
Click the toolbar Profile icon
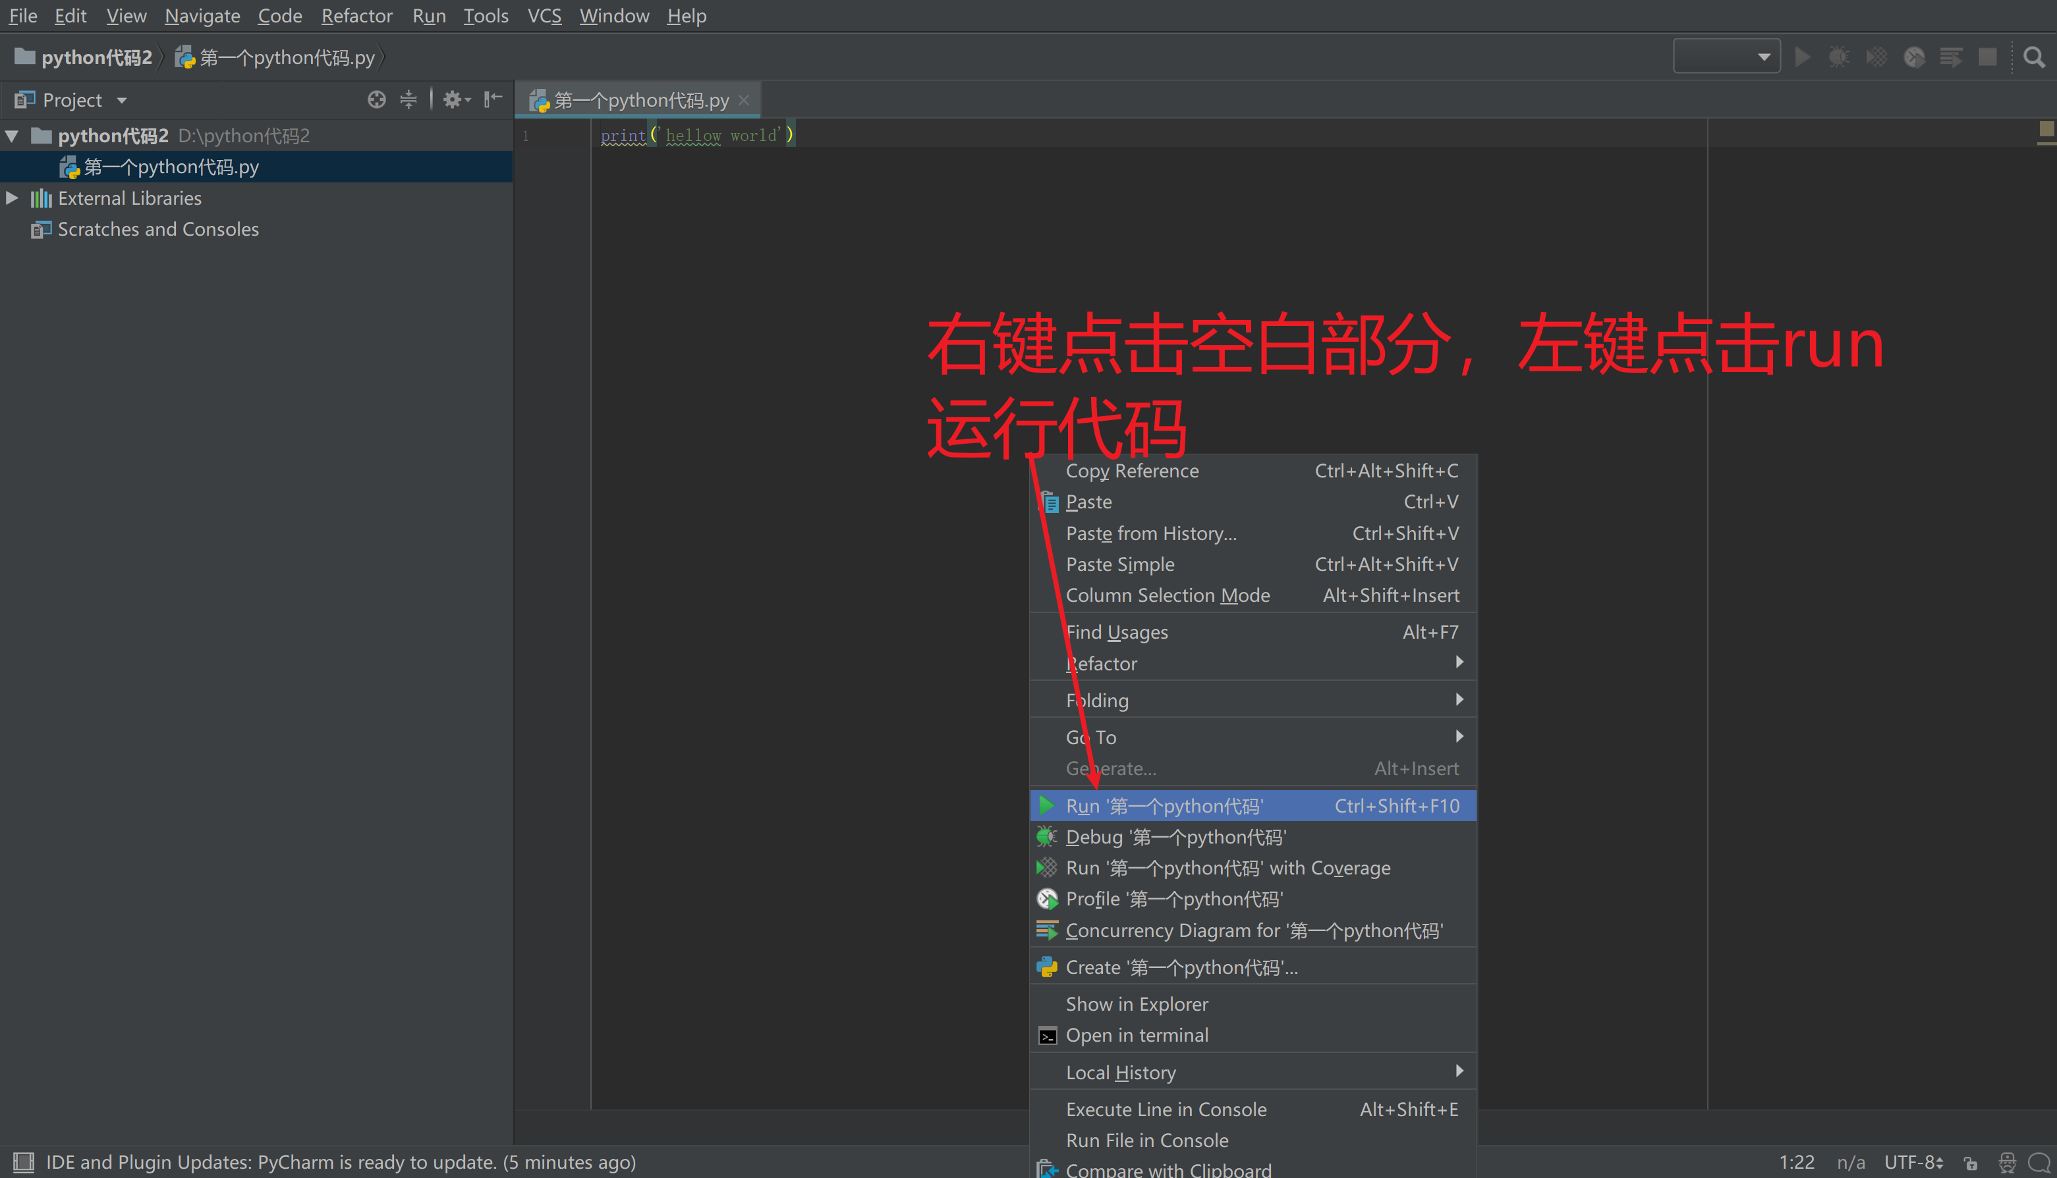pos(1914,57)
